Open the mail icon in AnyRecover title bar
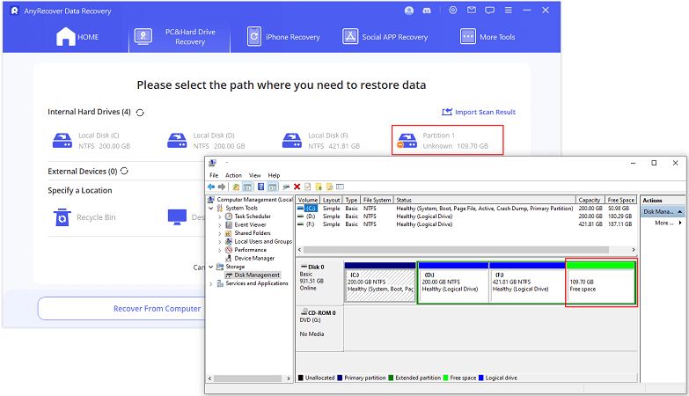 coord(472,10)
